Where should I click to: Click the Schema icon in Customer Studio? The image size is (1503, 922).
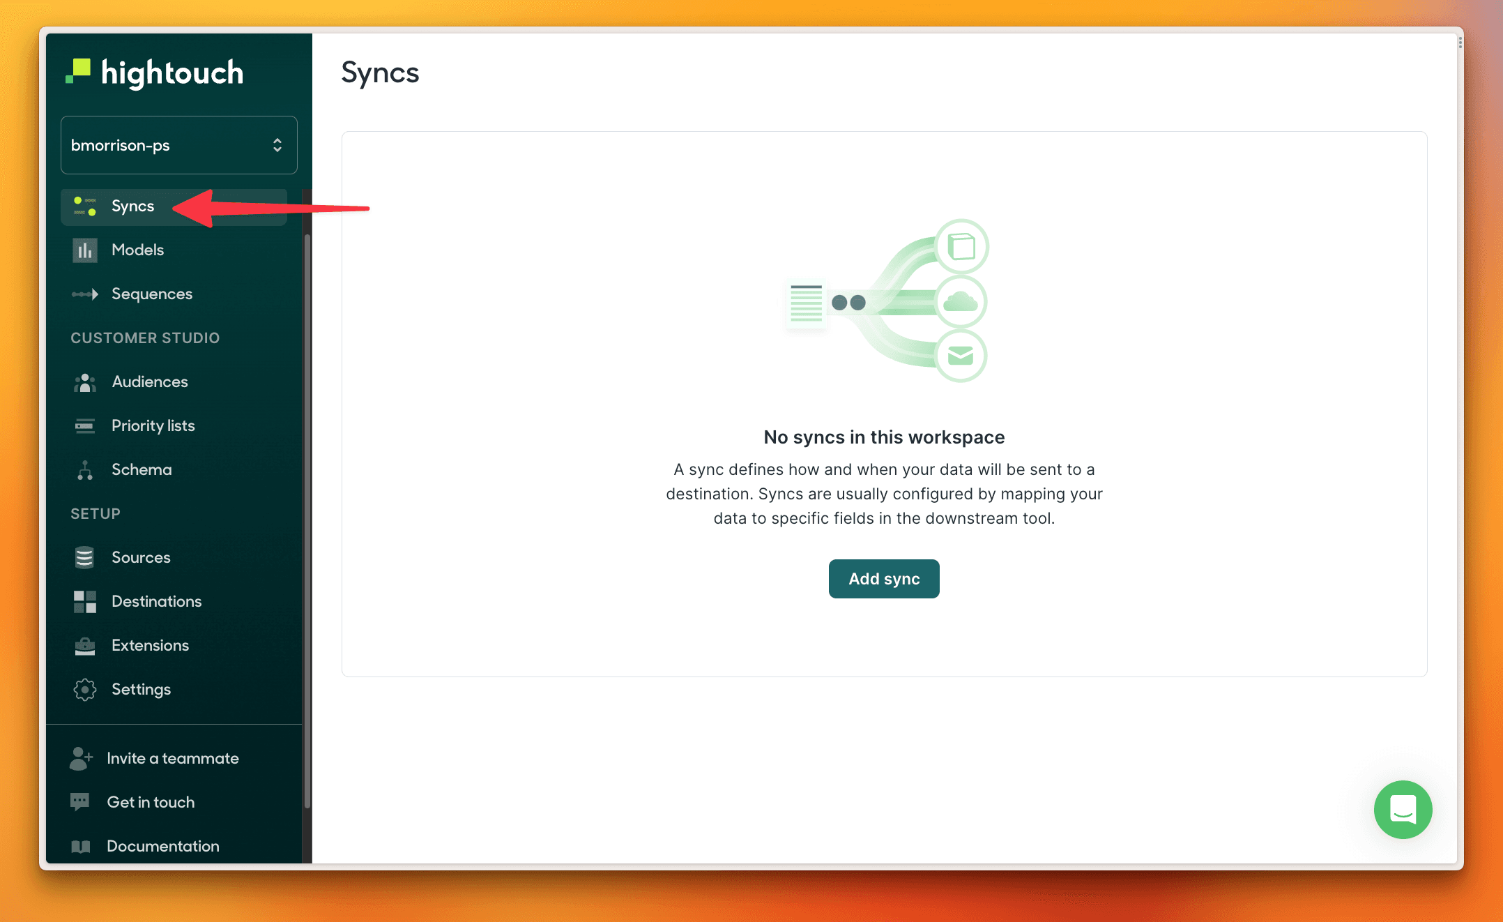click(x=85, y=469)
